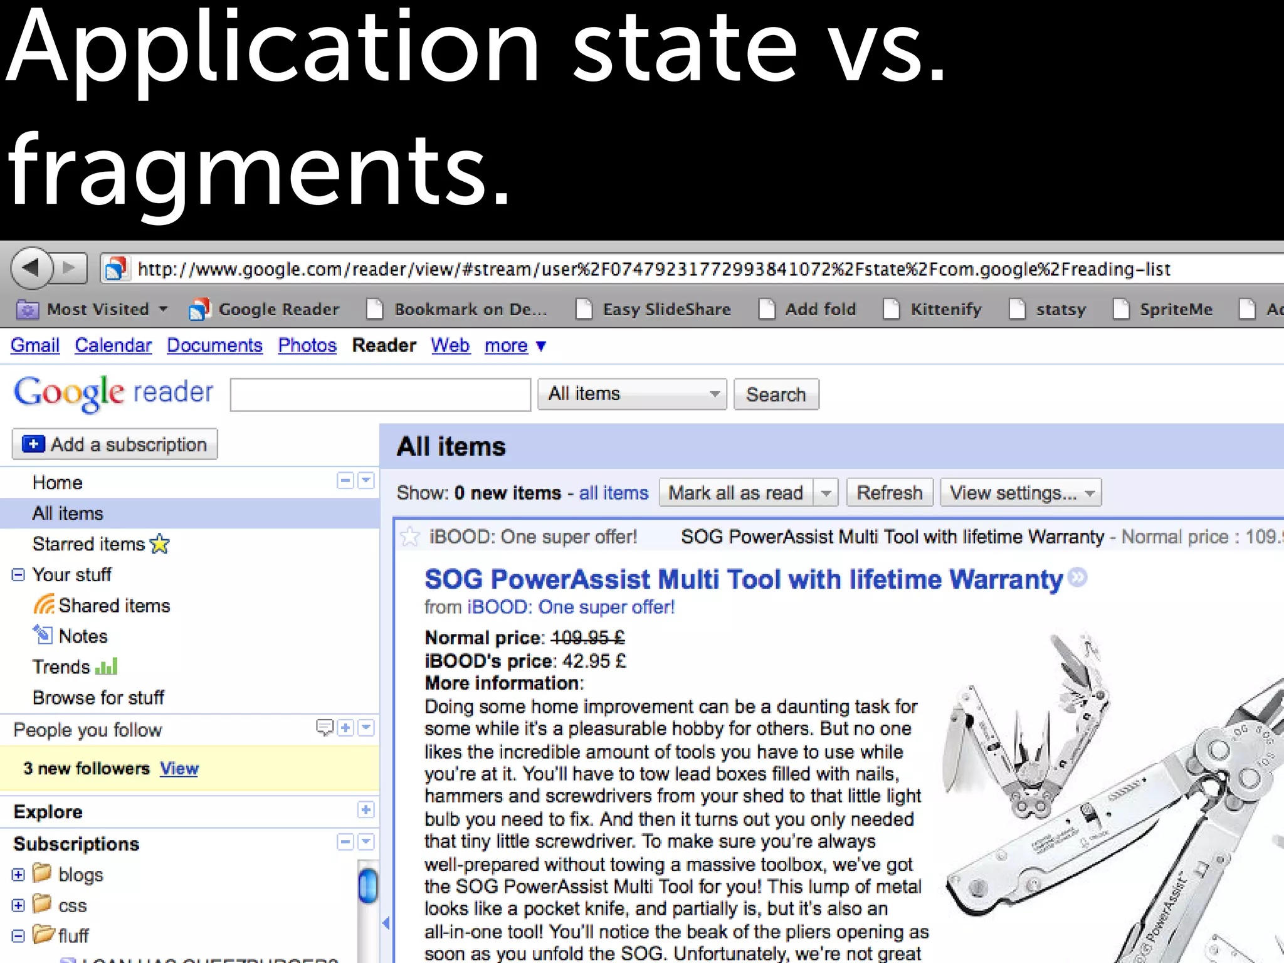Click the Search button

776,394
